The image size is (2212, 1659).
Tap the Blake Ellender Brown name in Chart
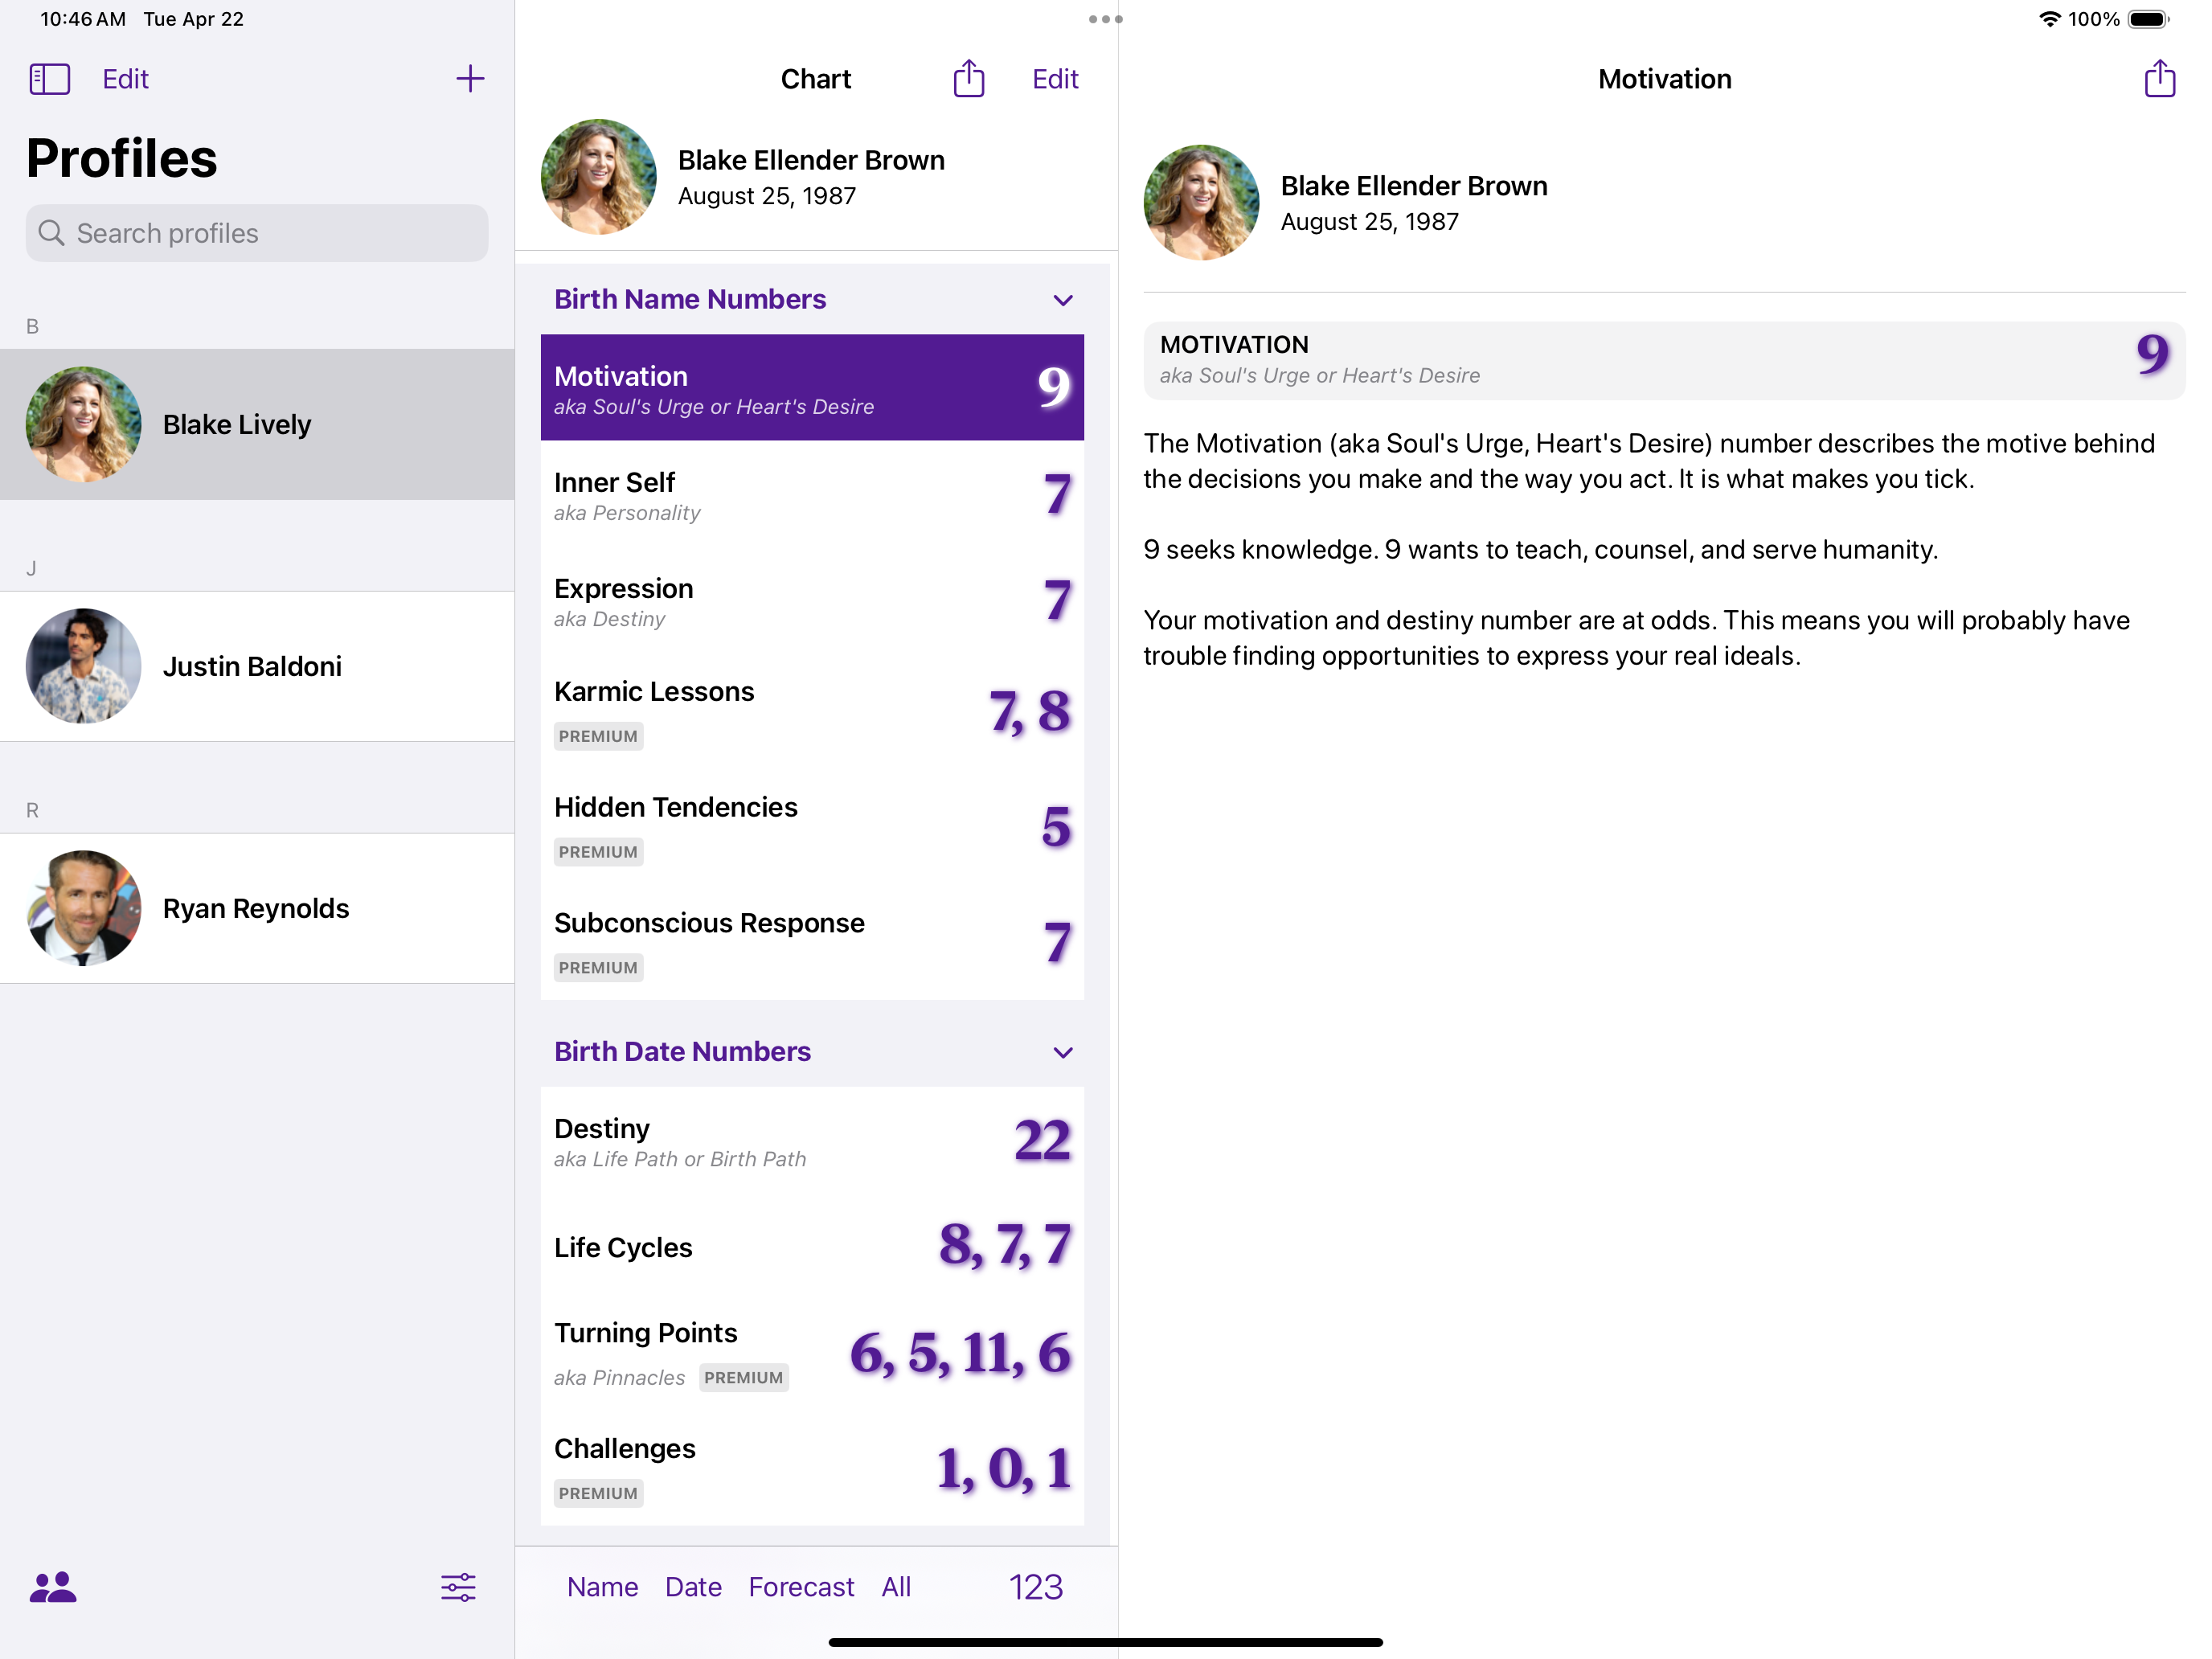[x=811, y=160]
